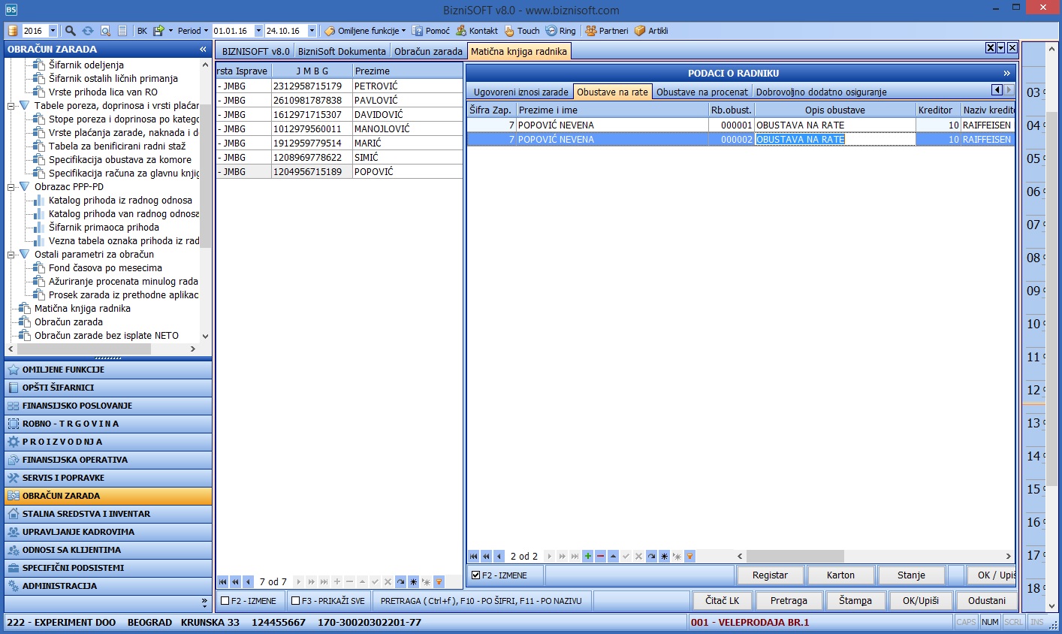
Task: Click the orange filter icon in right grid
Action: coord(689,557)
